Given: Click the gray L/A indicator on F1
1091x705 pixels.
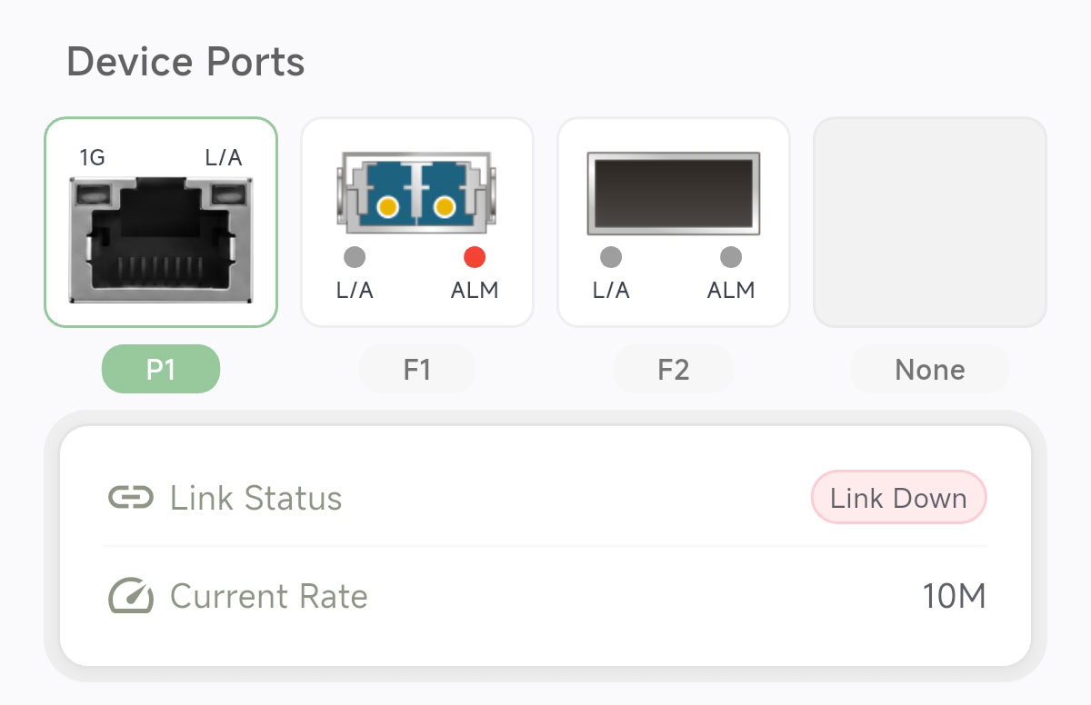Looking at the screenshot, I should 355,258.
